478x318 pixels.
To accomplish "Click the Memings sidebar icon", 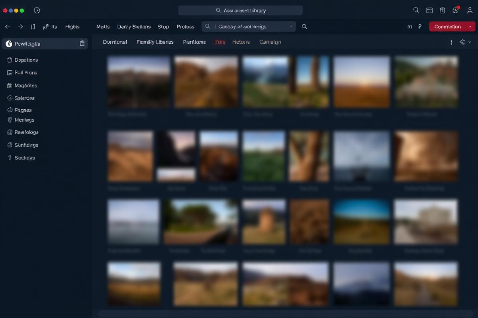I will (x=10, y=120).
